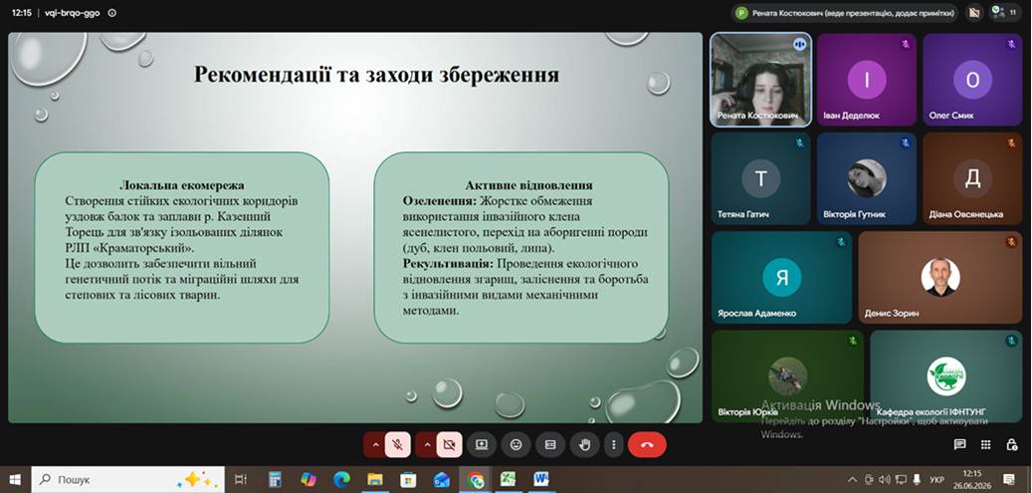Open Excel from the taskbar
The height and width of the screenshot is (493, 1032).
[509, 479]
